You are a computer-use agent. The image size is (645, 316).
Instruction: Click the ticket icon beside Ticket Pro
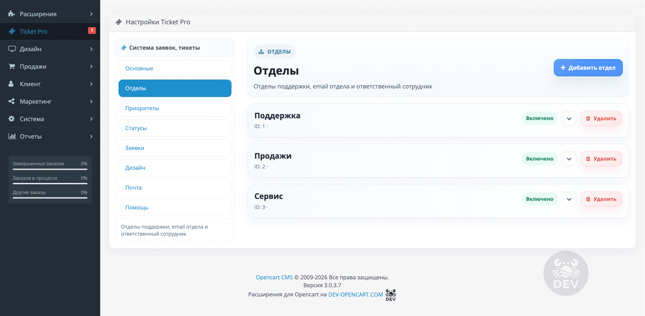point(12,31)
